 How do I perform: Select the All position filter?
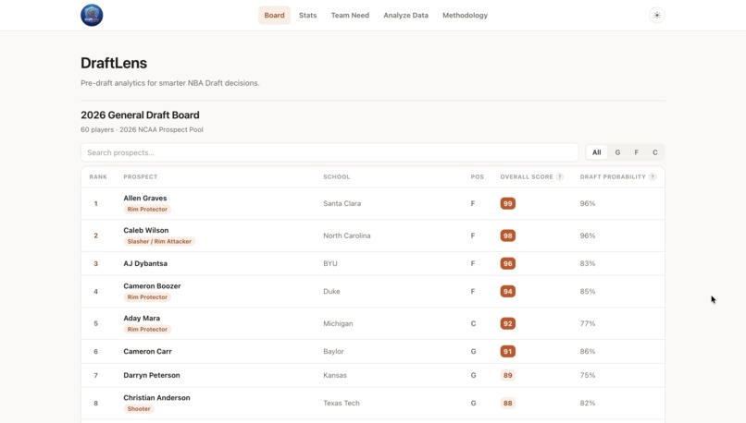[x=597, y=152]
